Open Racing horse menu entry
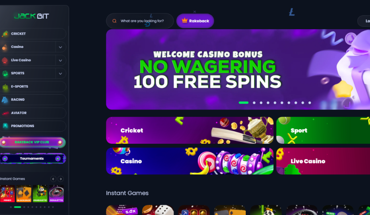Screen dimensions: 370x215 point(33,100)
